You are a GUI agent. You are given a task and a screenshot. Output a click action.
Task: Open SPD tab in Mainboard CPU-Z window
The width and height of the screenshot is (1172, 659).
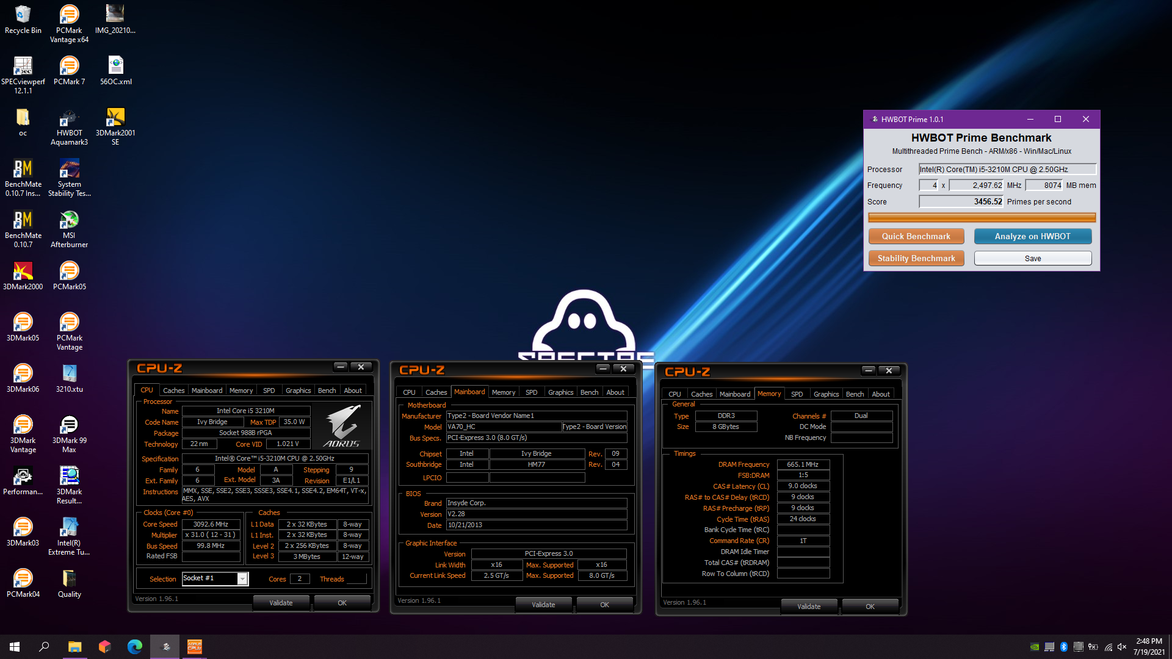[531, 392]
